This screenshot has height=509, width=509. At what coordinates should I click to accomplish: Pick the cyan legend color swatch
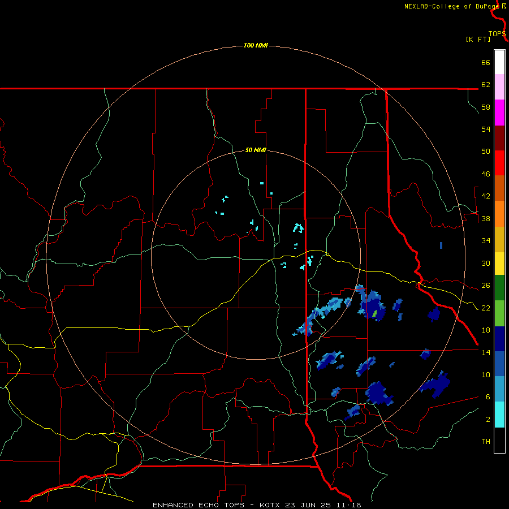[x=499, y=415]
